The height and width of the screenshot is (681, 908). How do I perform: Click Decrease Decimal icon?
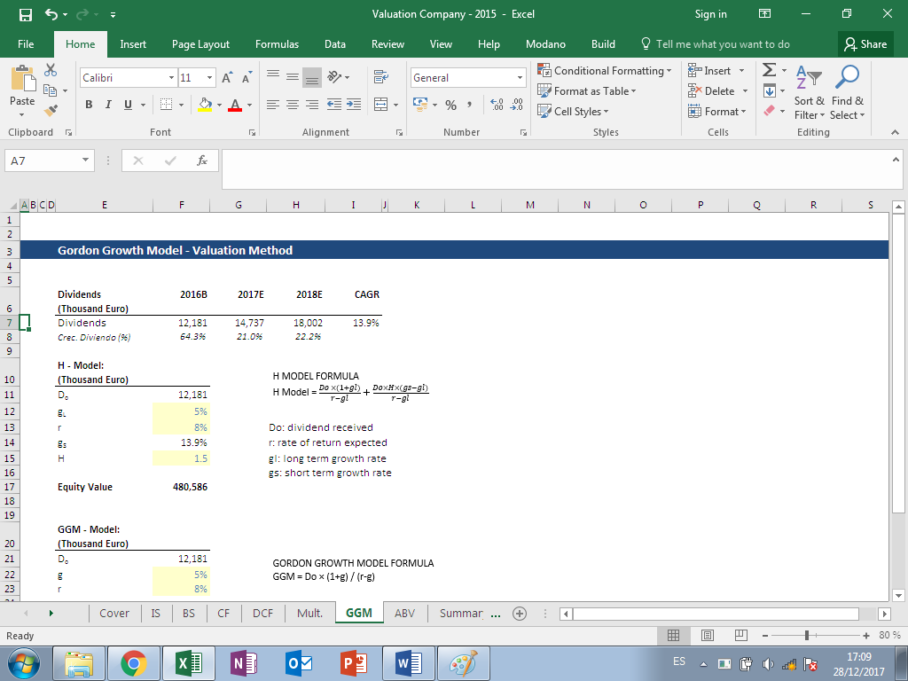pyautogui.click(x=517, y=105)
